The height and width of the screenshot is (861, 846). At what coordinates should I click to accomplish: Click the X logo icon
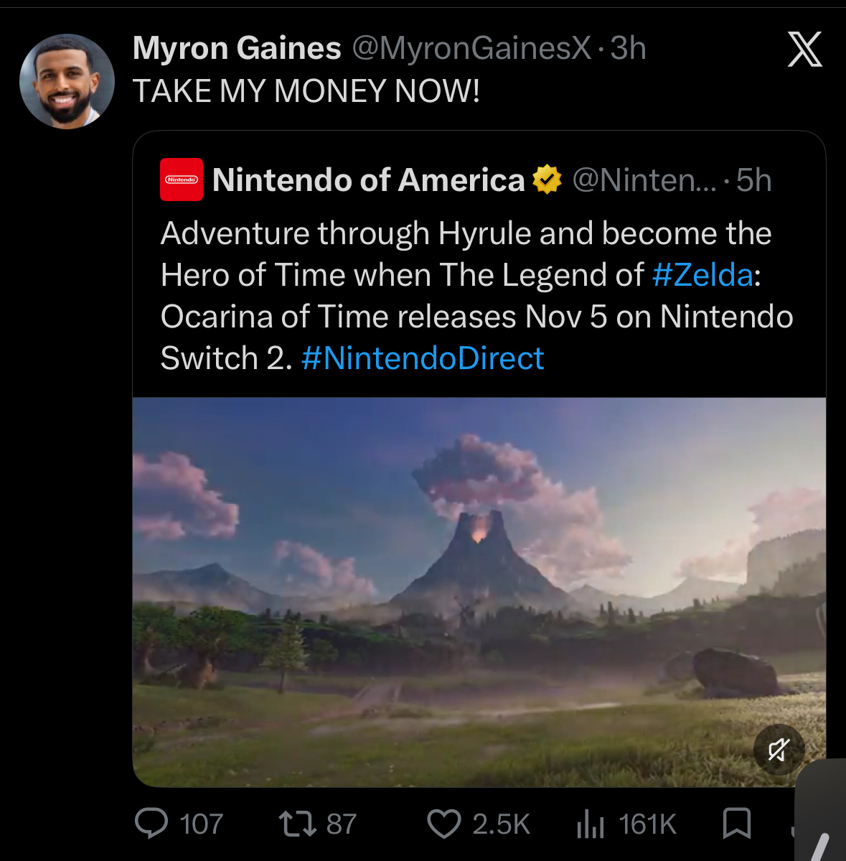click(x=805, y=49)
